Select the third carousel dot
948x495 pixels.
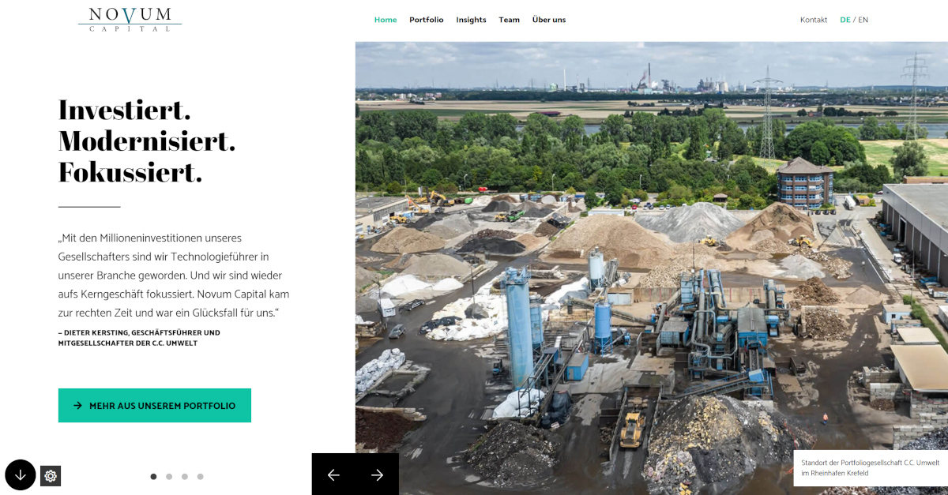[x=185, y=476]
